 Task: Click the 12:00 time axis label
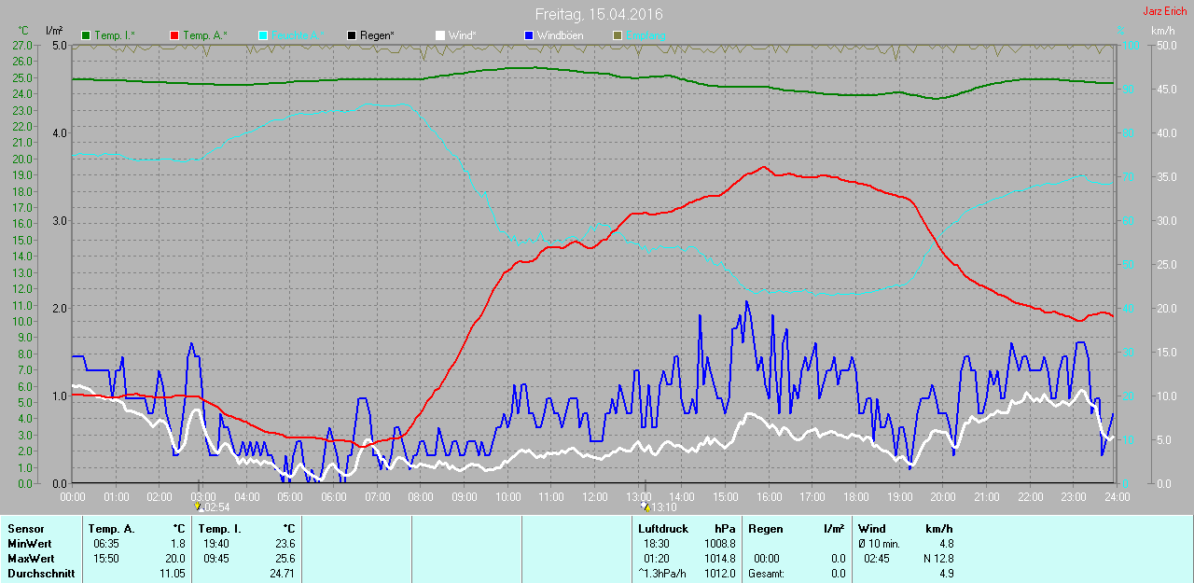(594, 497)
